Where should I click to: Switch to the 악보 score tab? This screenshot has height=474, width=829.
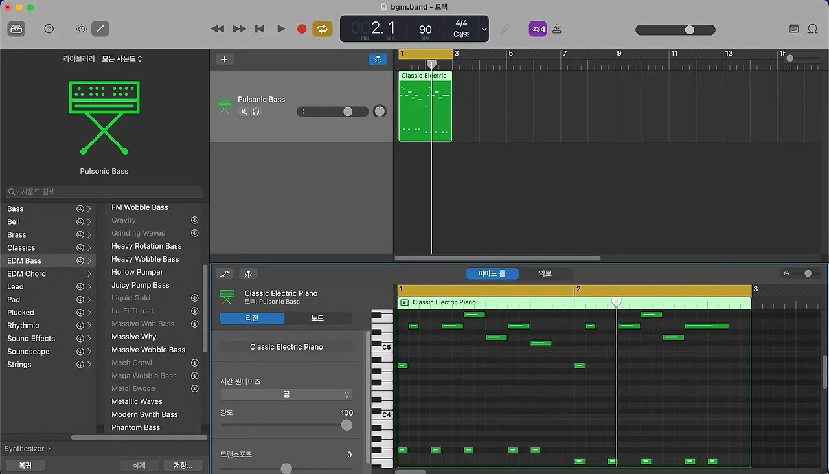[x=545, y=274]
